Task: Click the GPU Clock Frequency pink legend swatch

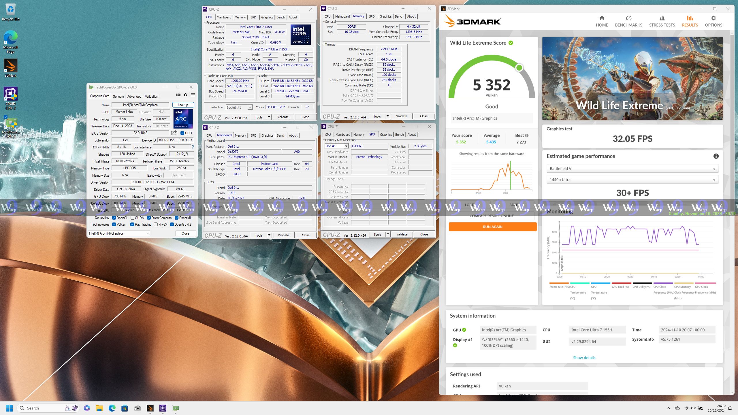Action: click(705, 283)
